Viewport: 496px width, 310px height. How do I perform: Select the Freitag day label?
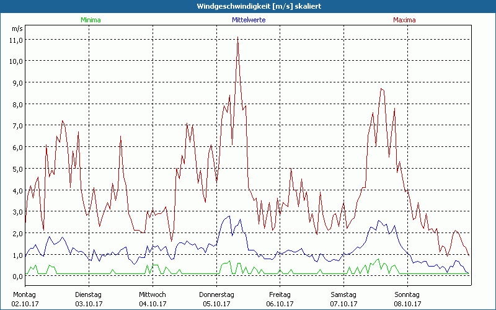pyautogui.click(x=280, y=294)
